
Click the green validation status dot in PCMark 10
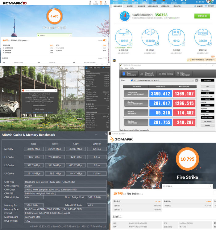point(38,35)
